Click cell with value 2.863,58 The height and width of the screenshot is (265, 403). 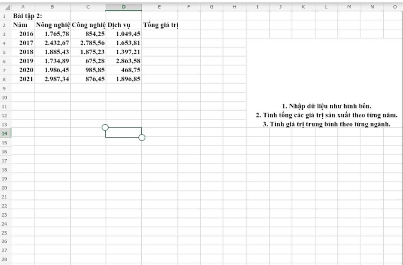point(124,61)
